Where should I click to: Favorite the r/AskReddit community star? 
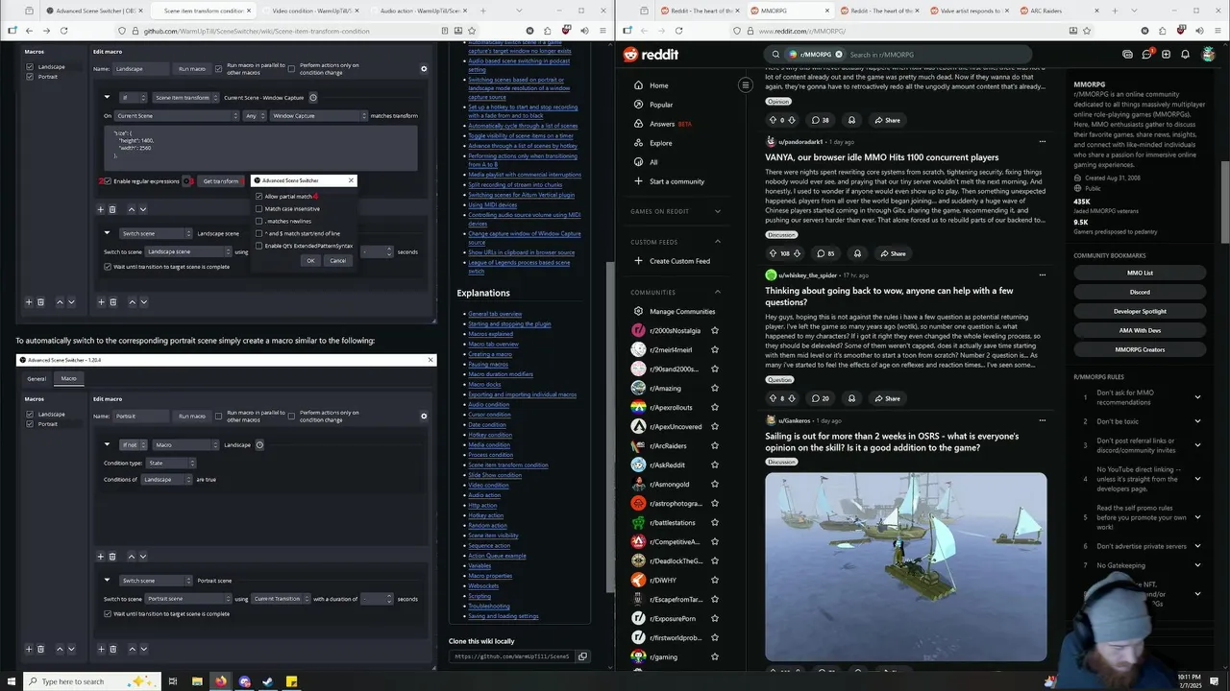point(714,465)
